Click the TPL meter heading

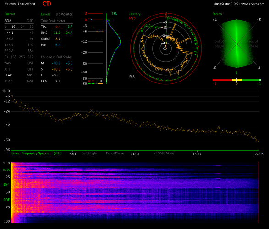pos(115,13)
